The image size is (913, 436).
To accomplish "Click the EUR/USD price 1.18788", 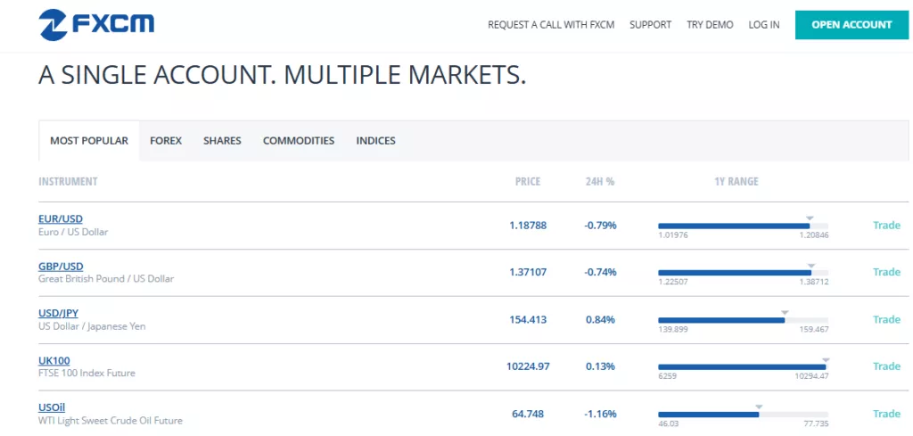I will (528, 226).
